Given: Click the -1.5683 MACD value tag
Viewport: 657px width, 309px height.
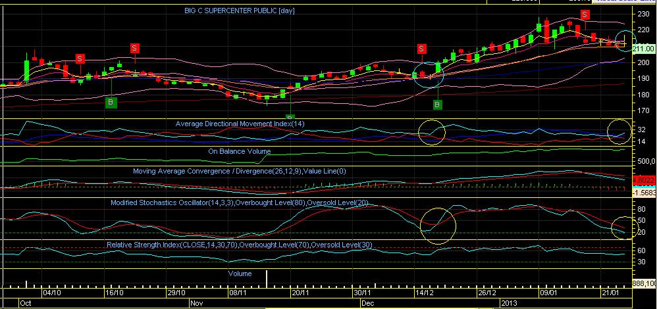Looking at the screenshot, I should coord(644,192).
